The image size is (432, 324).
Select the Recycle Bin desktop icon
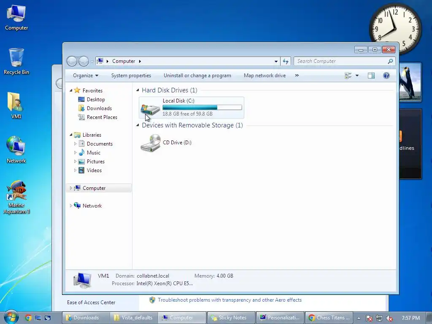[x=16, y=61]
